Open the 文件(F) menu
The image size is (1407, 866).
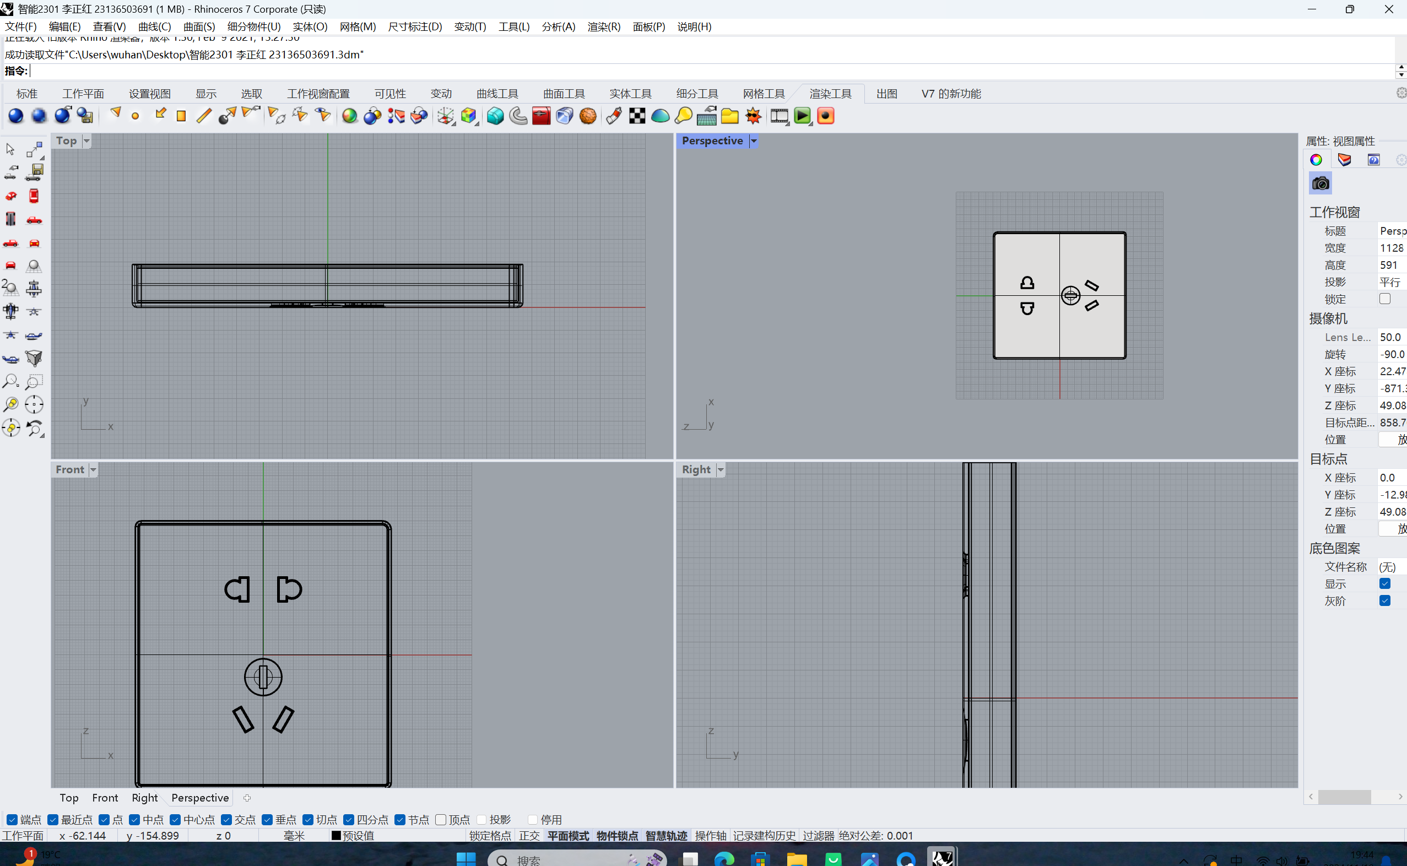[20, 27]
